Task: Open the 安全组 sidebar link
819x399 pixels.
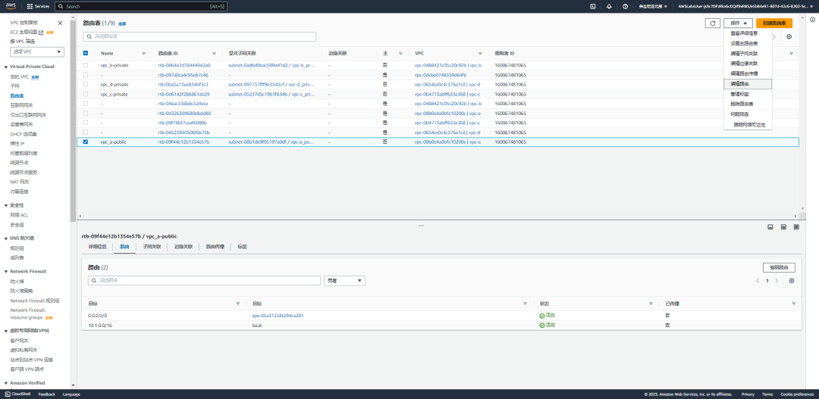Action: pos(17,225)
